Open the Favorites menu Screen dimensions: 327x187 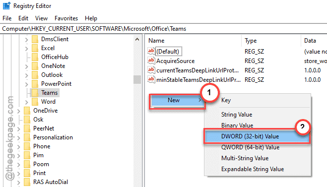(x=66, y=18)
